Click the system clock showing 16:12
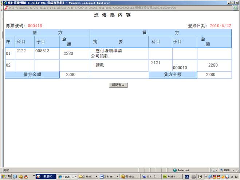 pyautogui.click(x=234, y=176)
